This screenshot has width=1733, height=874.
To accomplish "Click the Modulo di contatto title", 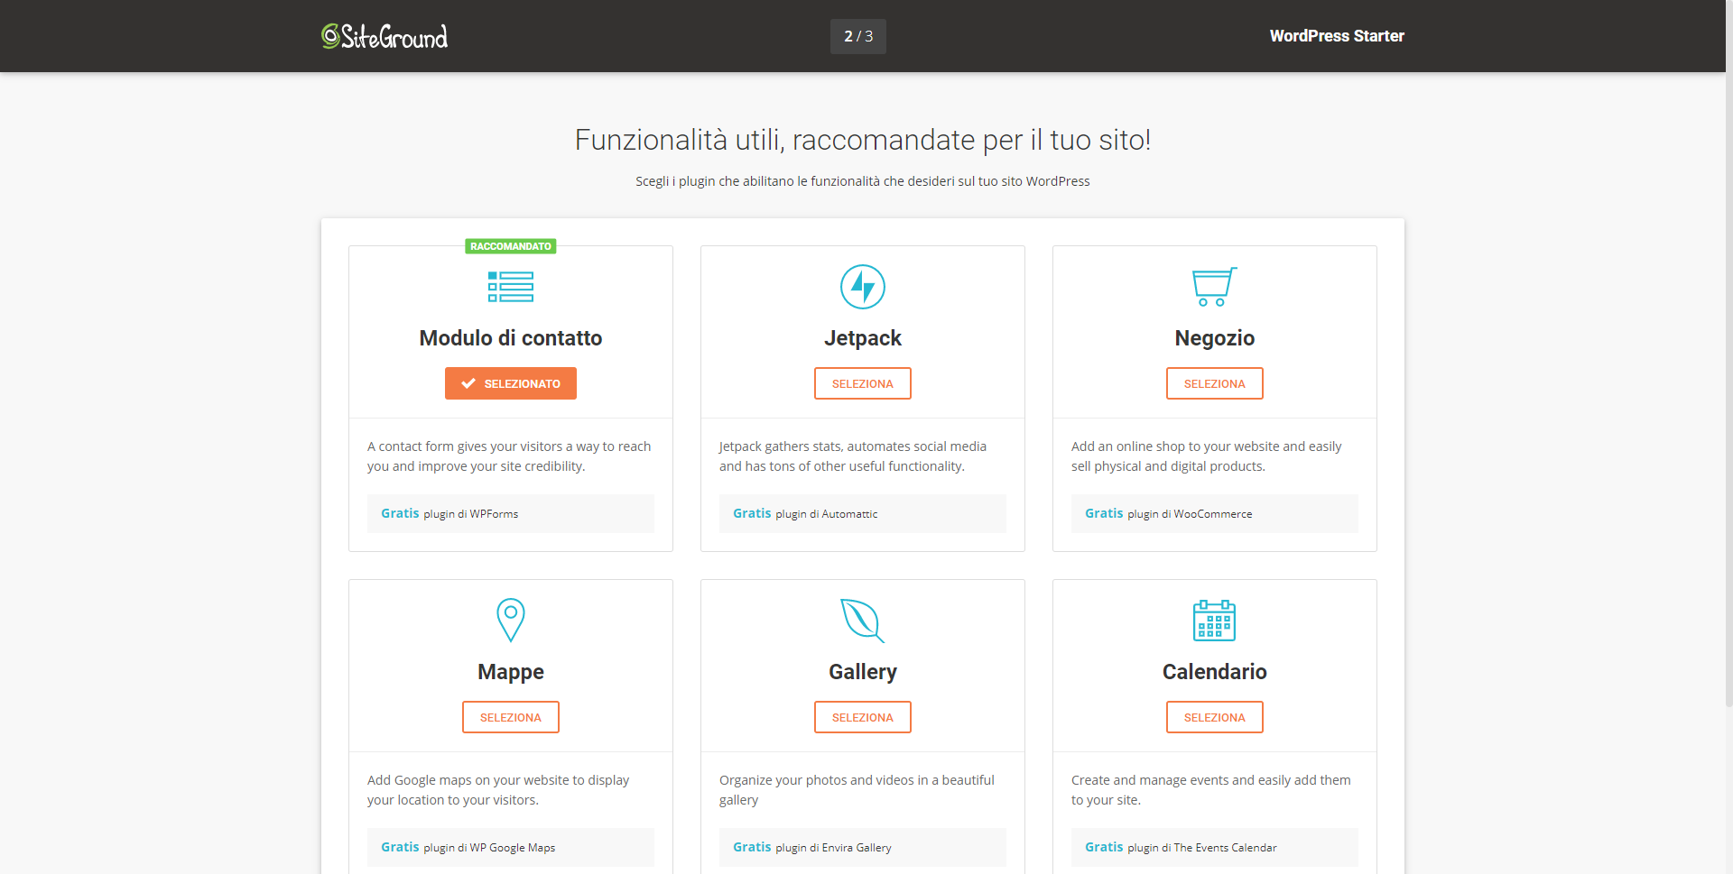I will click(510, 338).
